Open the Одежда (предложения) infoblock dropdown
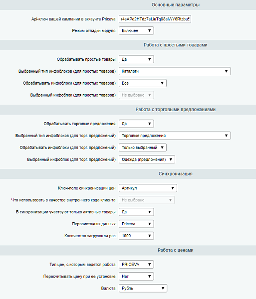This screenshot has height=299, width=256. pos(147,159)
